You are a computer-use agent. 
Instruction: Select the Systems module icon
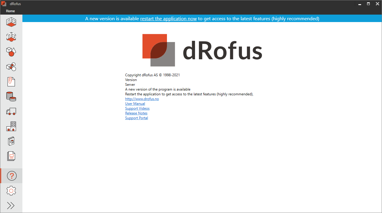coord(11,67)
